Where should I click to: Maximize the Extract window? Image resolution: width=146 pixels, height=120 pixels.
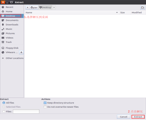pos(11,2)
